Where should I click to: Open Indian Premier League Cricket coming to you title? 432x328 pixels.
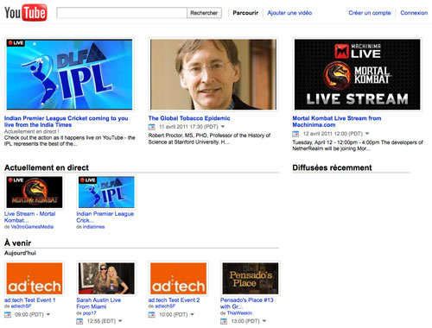pyautogui.click(x=67, y=122)
